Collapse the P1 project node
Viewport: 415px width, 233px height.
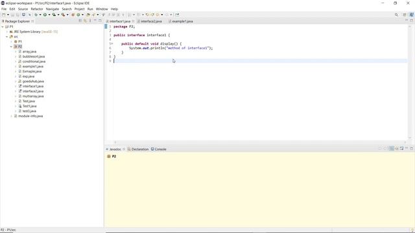(3, 27)
